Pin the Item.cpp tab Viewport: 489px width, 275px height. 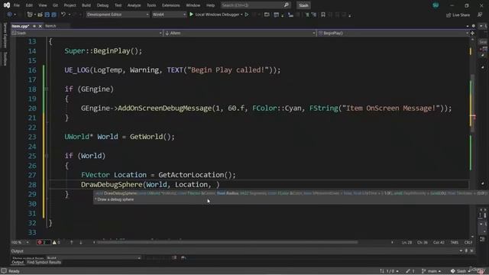(x=34, y=26)
